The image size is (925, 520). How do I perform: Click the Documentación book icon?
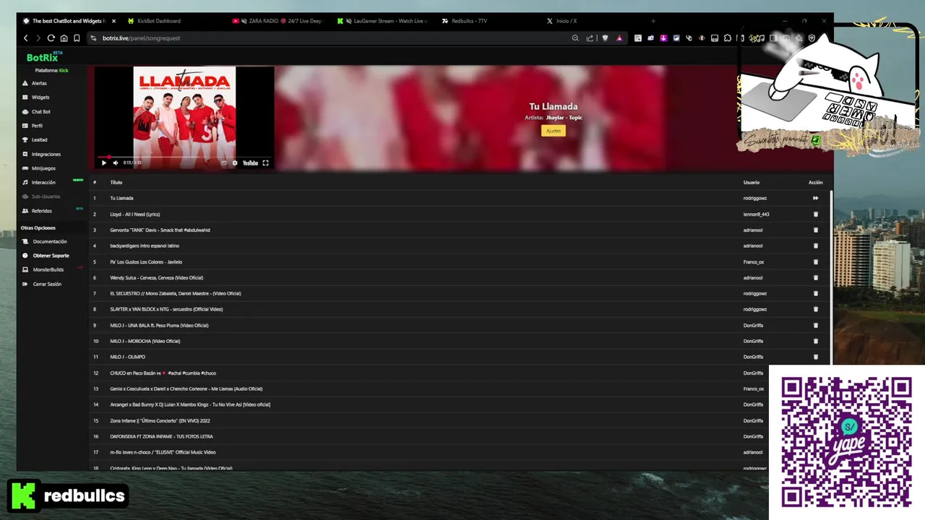[25, 242]
